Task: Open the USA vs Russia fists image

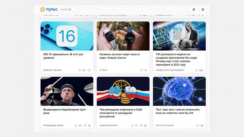Action: (123, 91)
